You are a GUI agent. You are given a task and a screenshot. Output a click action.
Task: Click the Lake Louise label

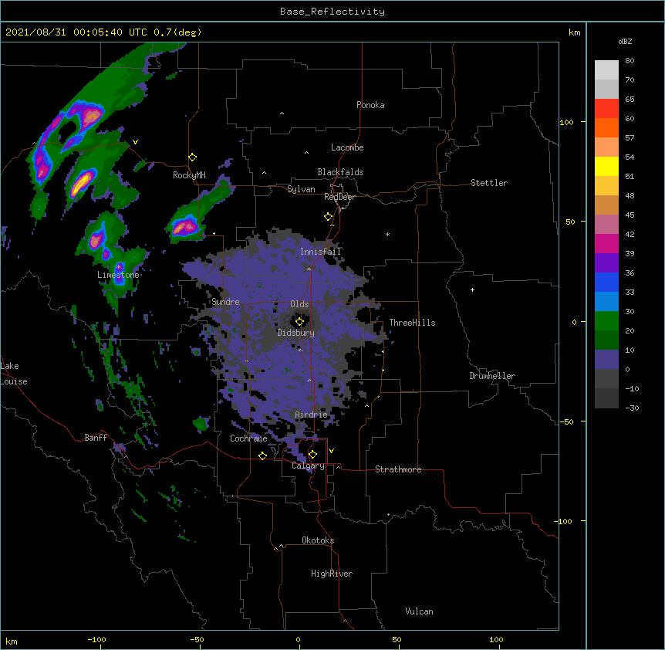point(14,374)
